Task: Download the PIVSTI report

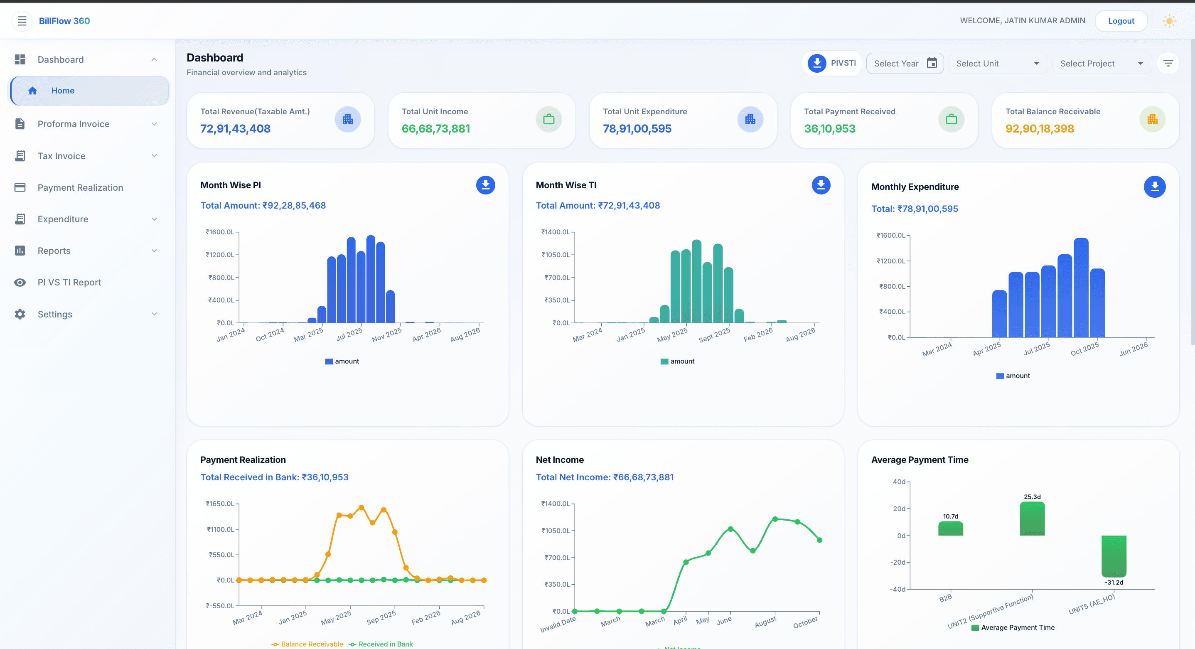Action: pyautogui.click(x=832, y=63)
